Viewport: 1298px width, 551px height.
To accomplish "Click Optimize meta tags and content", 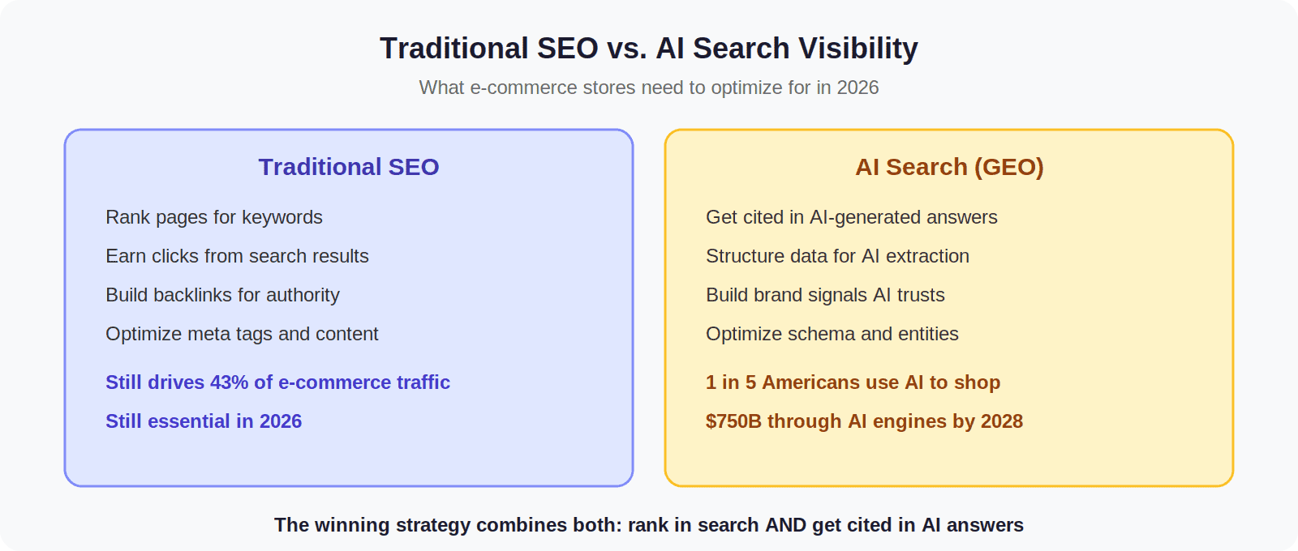I will tap(242, 334).
